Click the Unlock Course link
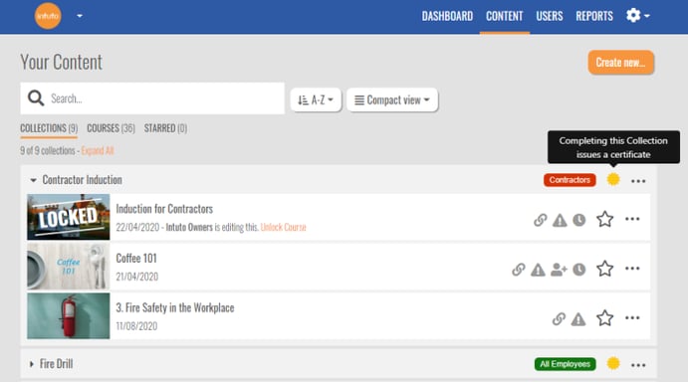Image resolution: width=688 pixels, height=382 pixels. pyautogui.click(x=283, y=227)
